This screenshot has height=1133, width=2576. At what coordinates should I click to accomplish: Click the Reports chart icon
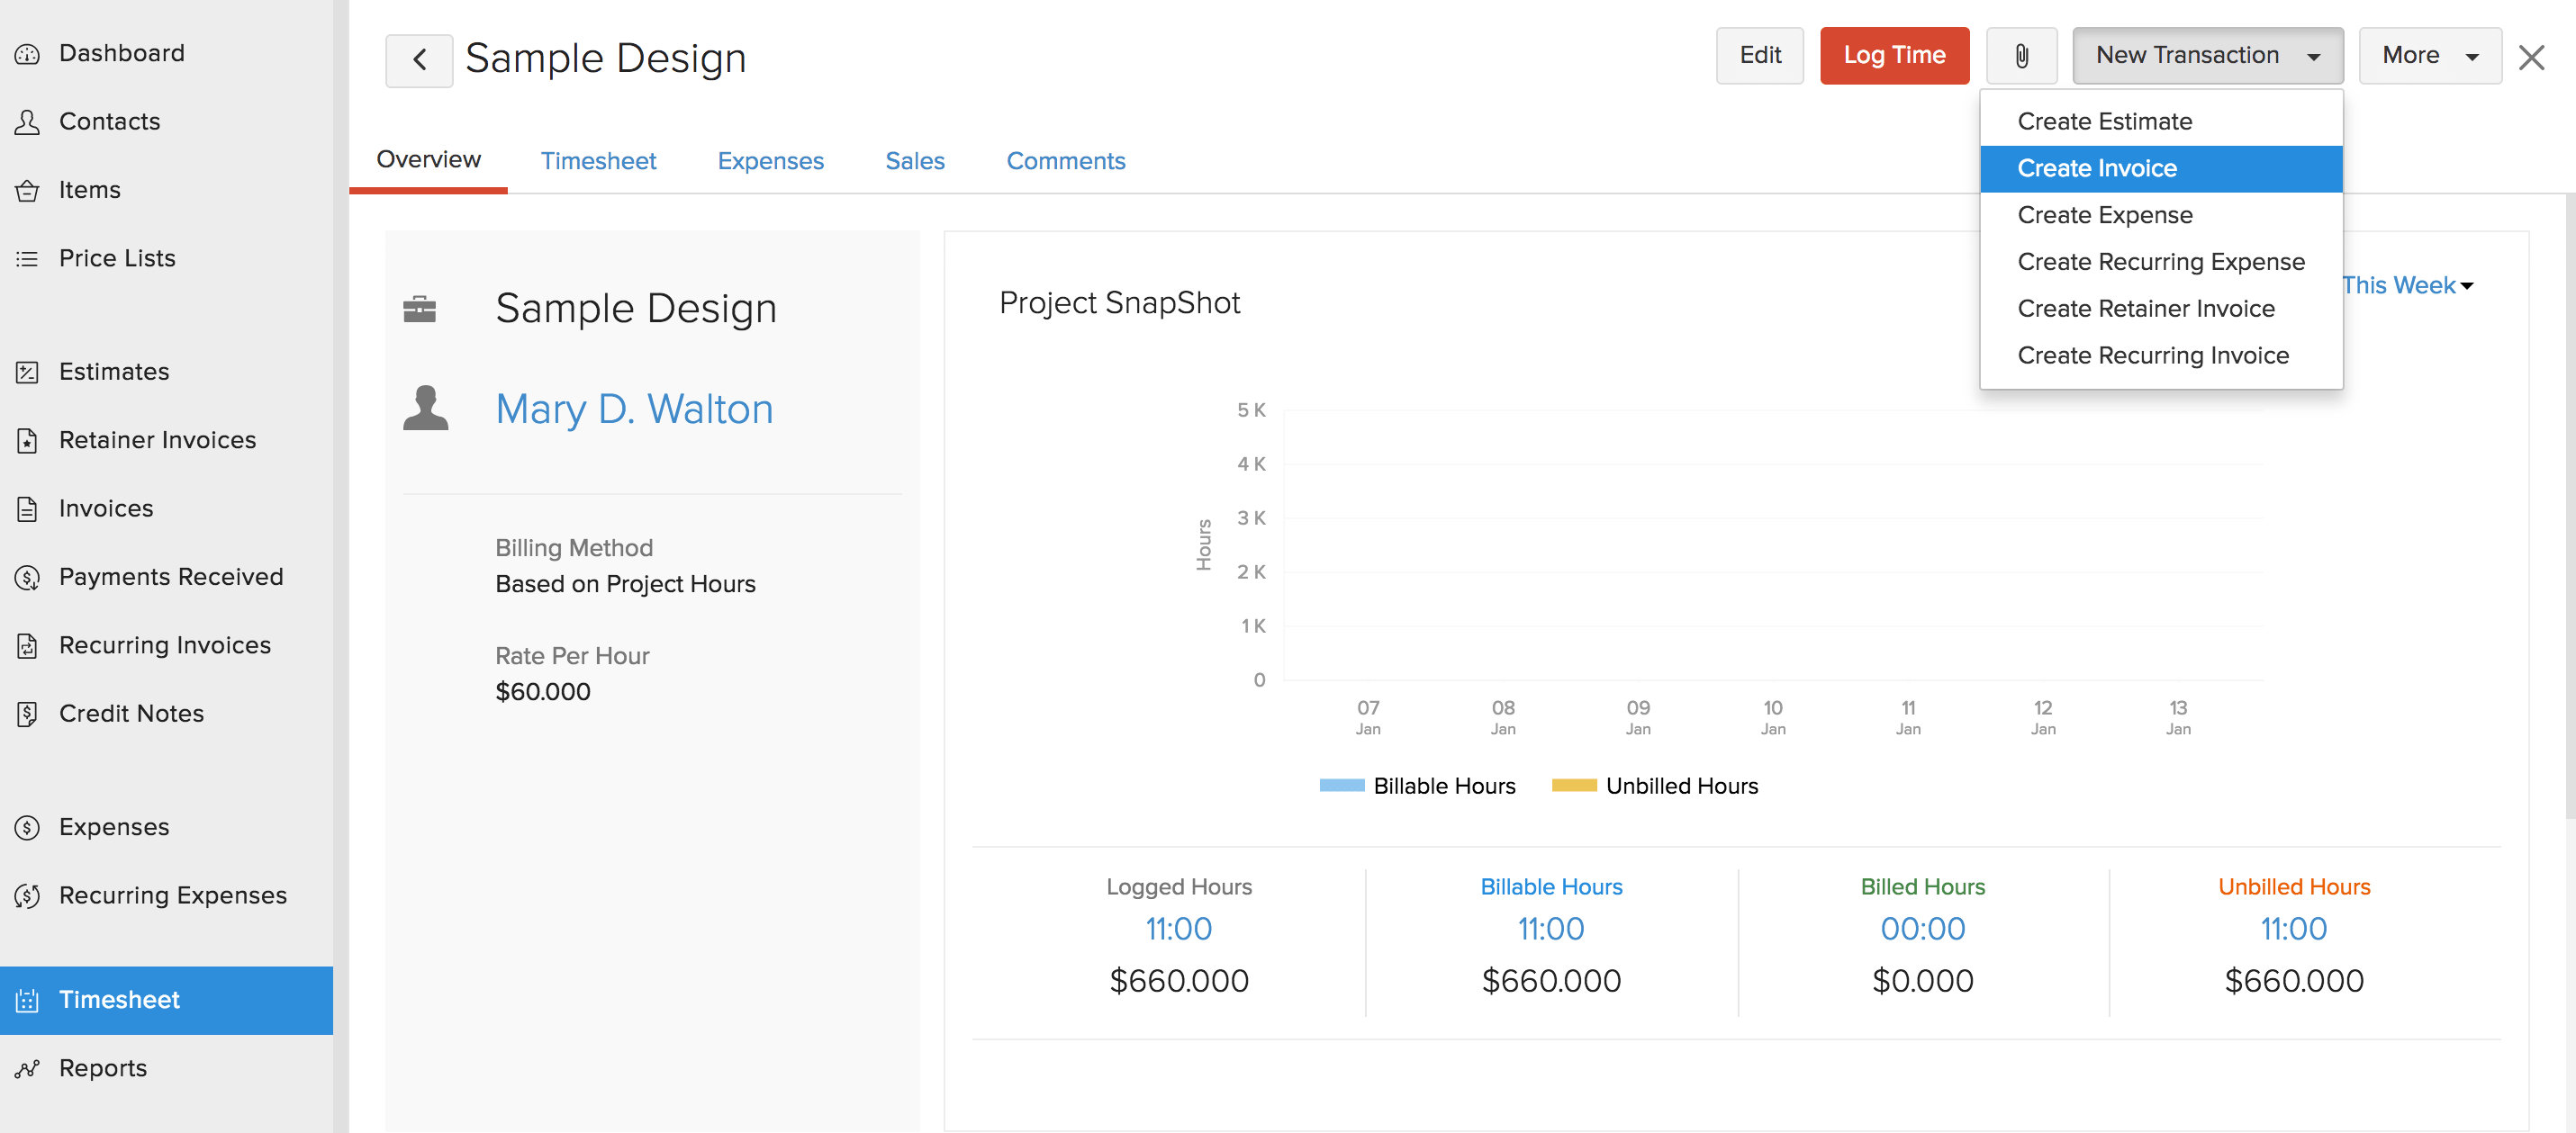click(x=27, y=1069)
